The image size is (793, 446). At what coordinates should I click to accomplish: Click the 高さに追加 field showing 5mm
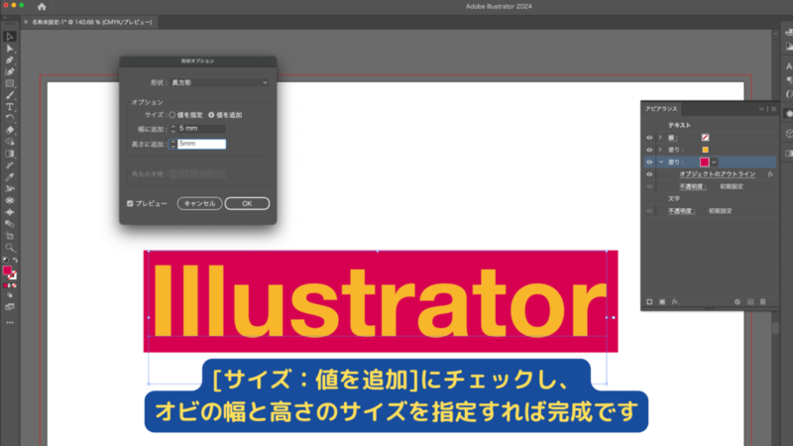[201, 144]
